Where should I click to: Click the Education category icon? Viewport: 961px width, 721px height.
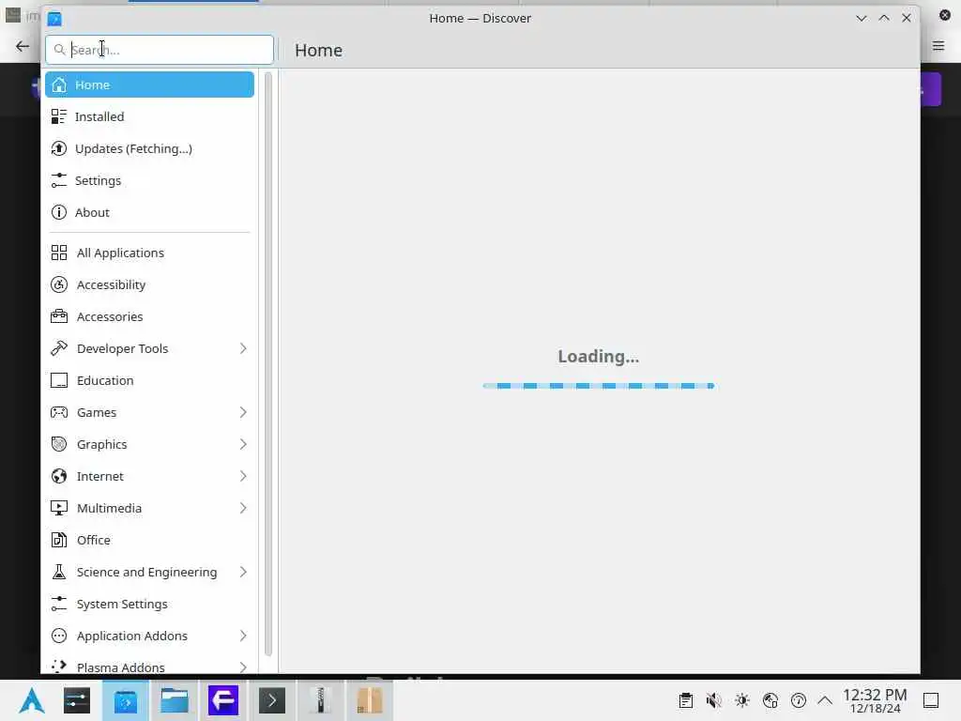tap(59, 380)
